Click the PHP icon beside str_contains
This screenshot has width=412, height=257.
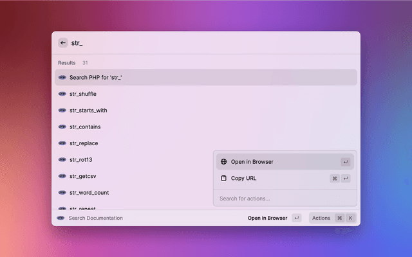62,127
